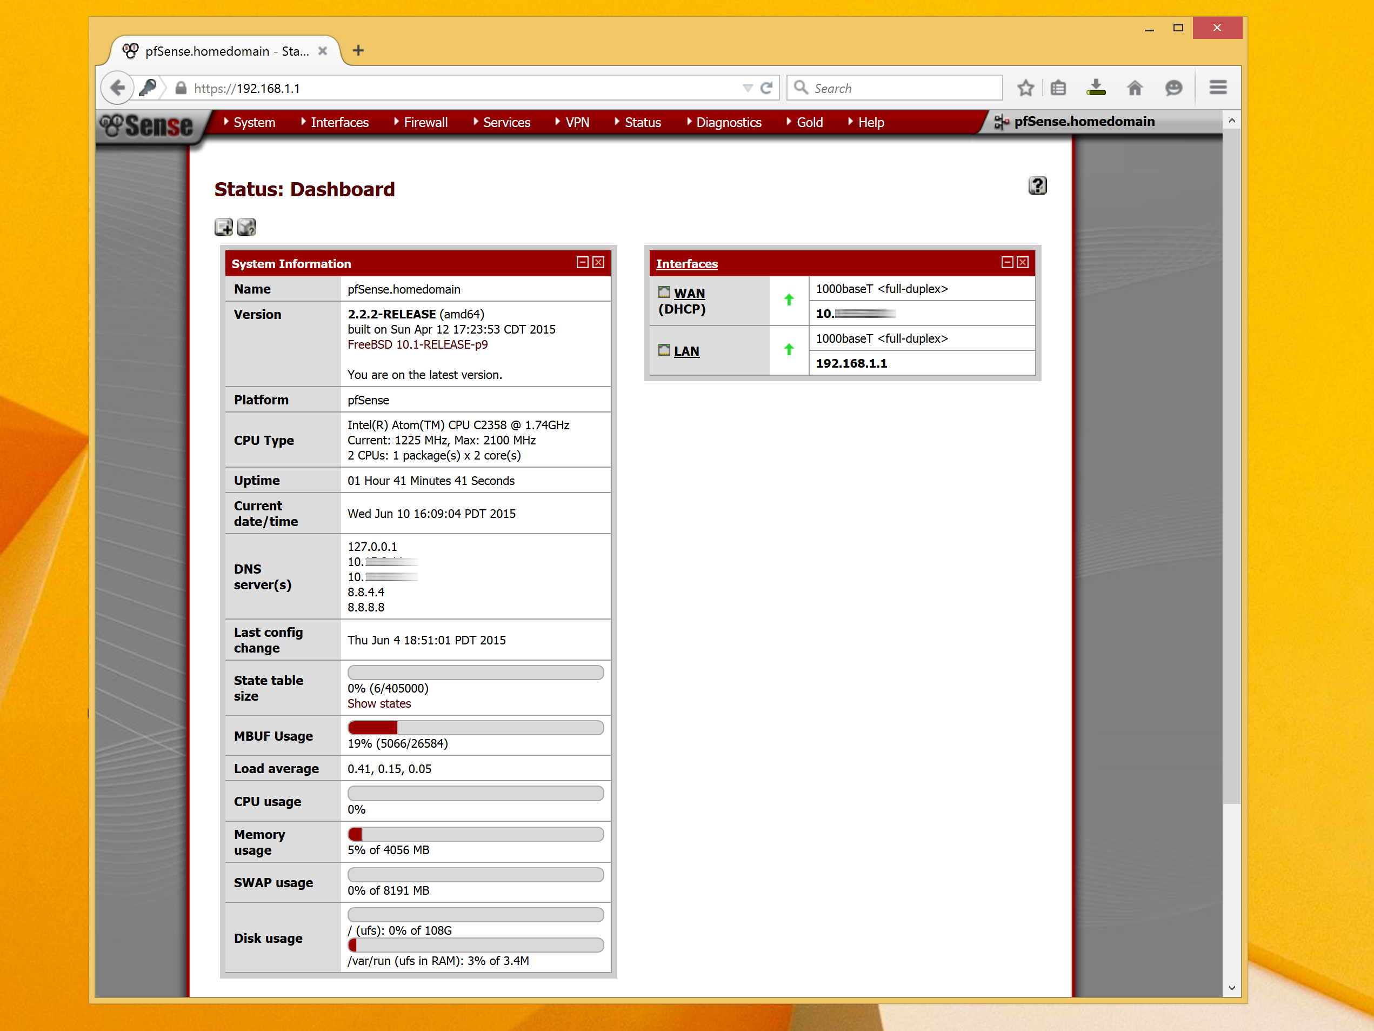Open a new tab with the plus button
The image size is (1374, 1031).
tap(358, 50)
